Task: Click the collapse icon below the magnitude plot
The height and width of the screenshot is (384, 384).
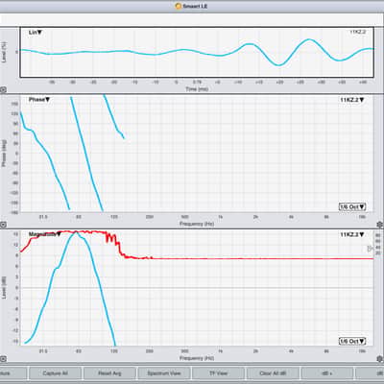Action: click(3, 359)
